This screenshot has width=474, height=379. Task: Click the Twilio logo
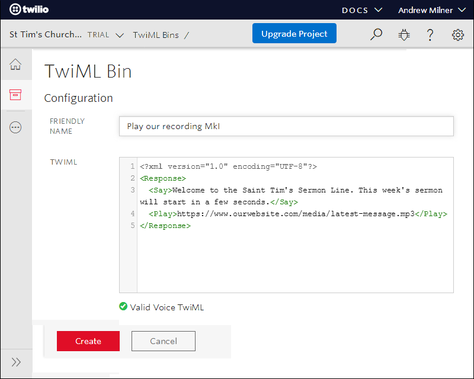click(x=29, y=9)
